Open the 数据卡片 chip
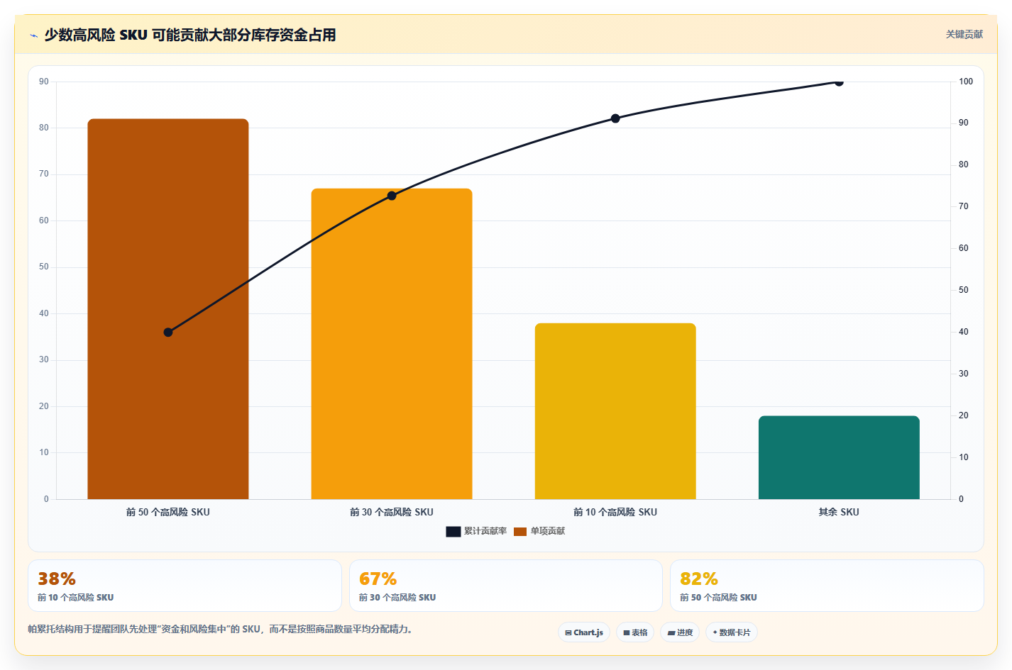This screenshot has height=670, width=1012. coord(732,632)
